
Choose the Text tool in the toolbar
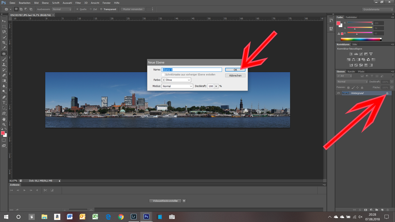click(4, 103)
